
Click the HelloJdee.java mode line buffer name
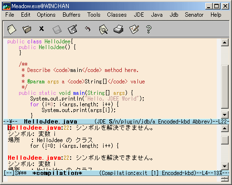tap(51, 122)
